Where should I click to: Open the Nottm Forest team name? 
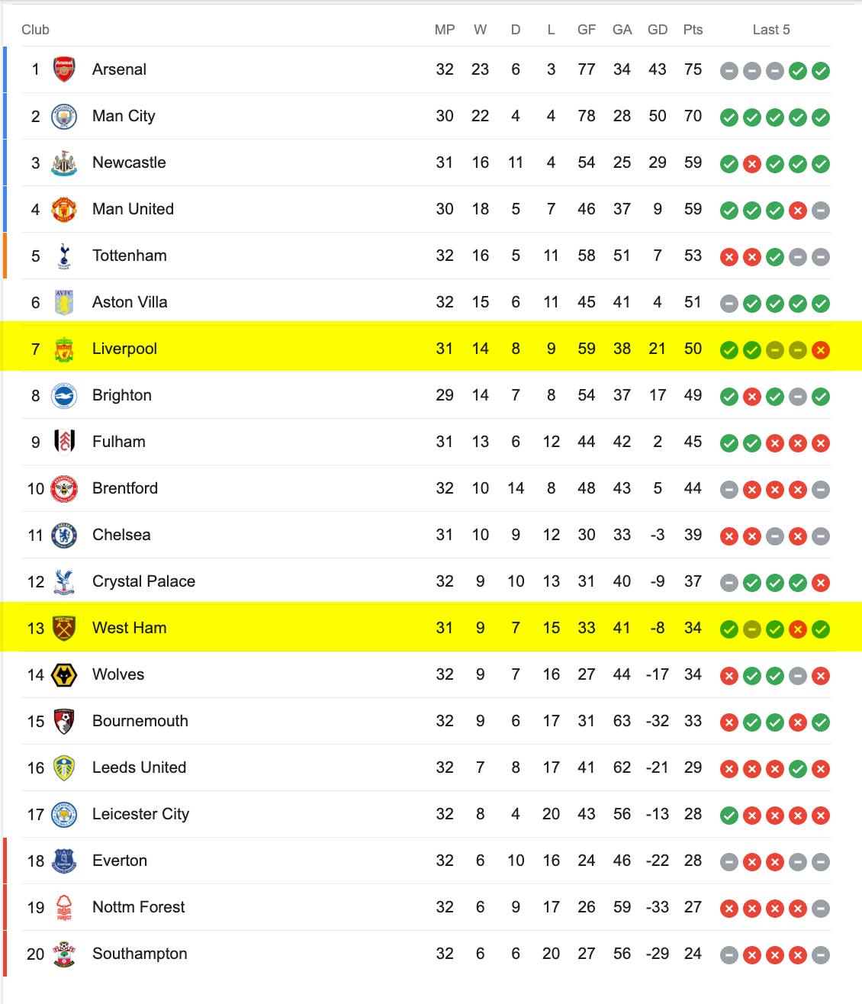click(138, 907)
